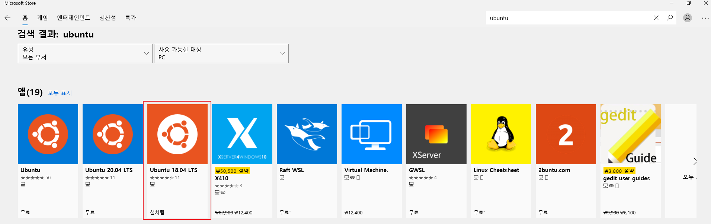
Task: Open the Ubuntu 20.04 LTS tile image
Action: [113, 134]
